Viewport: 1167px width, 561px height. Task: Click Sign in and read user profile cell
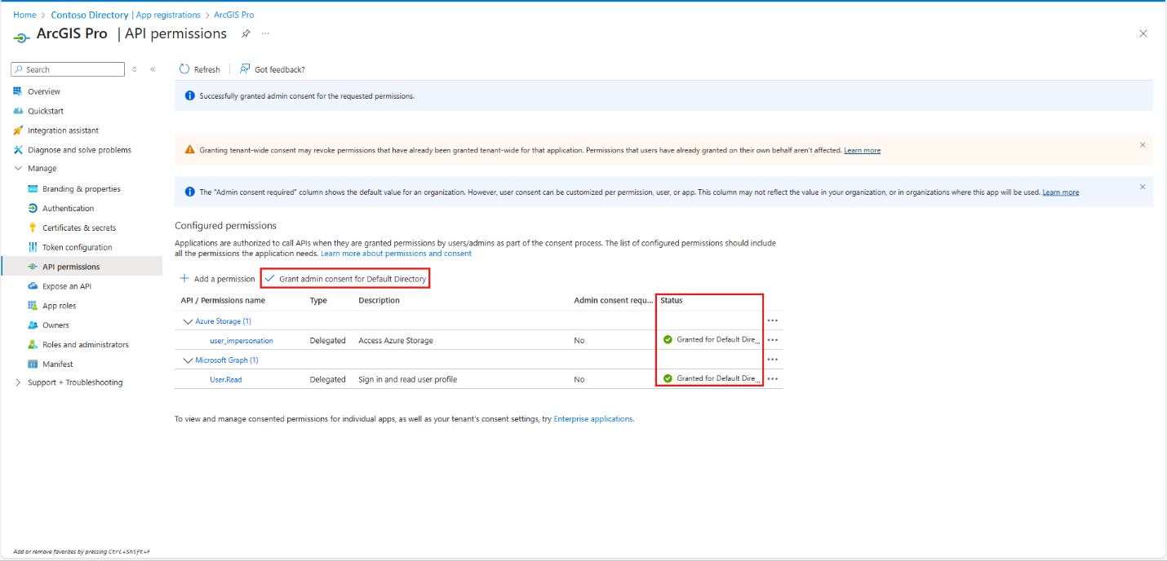(407, 380)
